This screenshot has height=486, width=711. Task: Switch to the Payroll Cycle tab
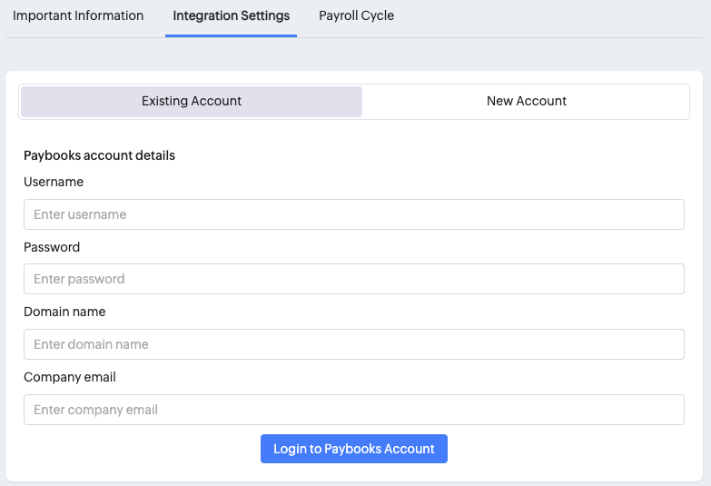click(356, 15)
